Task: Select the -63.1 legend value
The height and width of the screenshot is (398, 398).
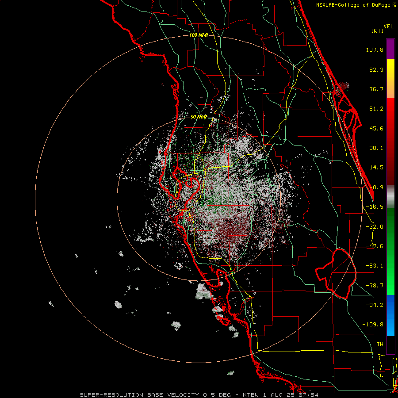Action: point(375,266)
